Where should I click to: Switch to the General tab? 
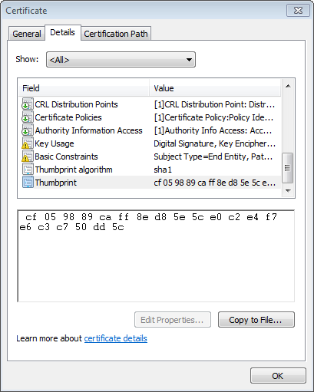pyautogui.click(x=27, y=34)
